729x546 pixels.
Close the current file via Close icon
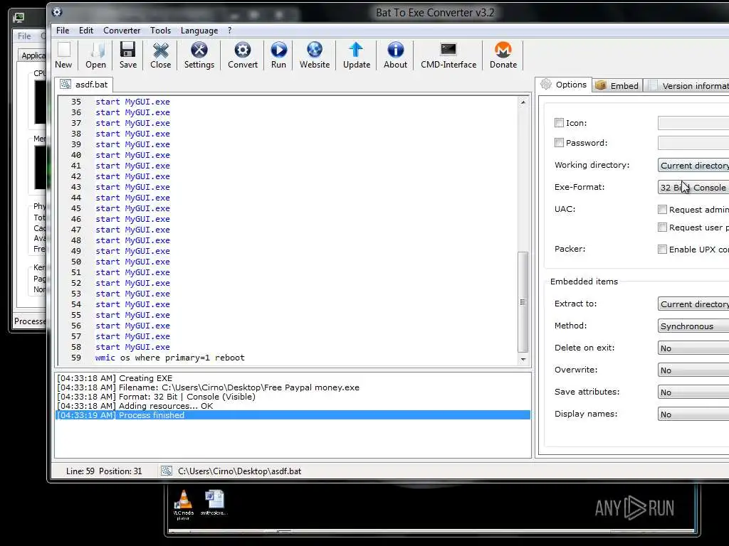click(160, 50)
